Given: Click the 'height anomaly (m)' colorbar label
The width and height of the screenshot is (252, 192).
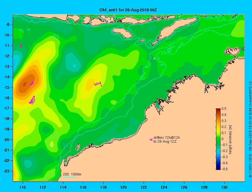Looking at the screenshot, I should point(230,140).
